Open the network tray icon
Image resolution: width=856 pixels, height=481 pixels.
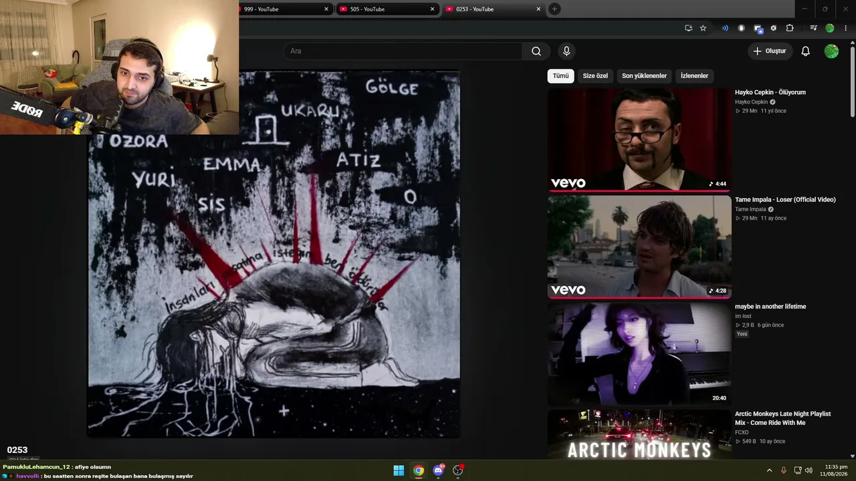click(798, 470)
